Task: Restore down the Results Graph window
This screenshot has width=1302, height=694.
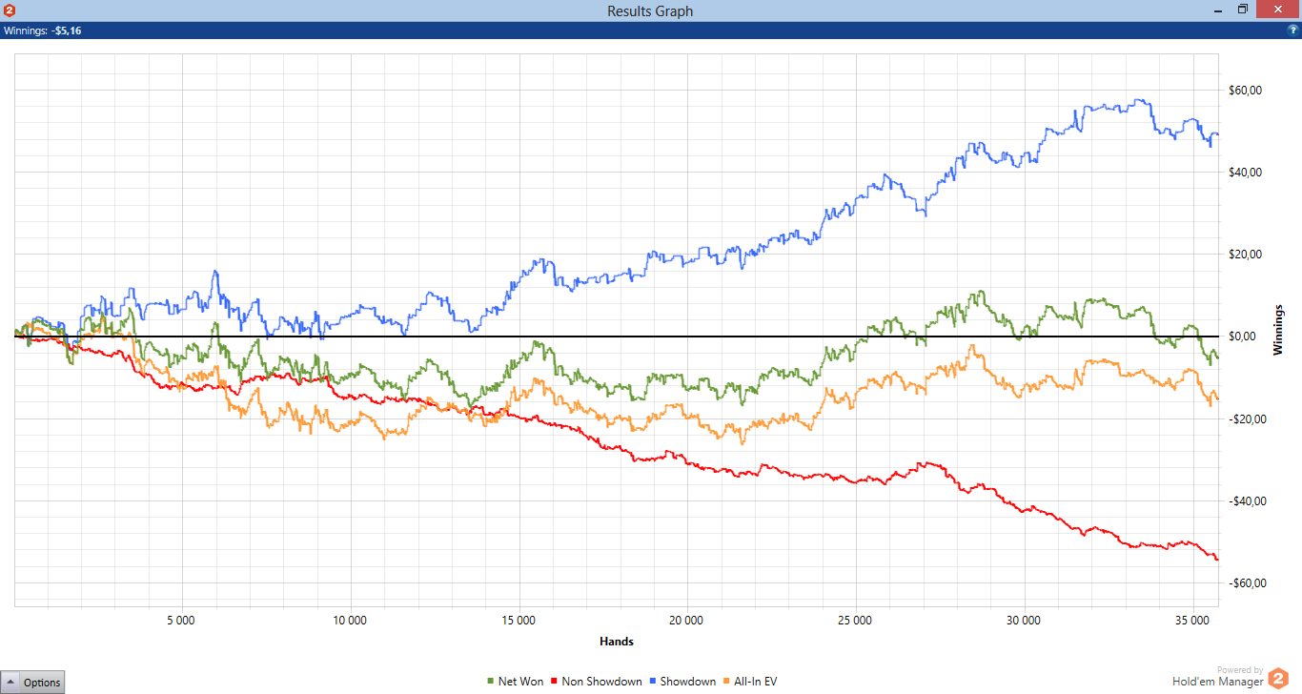Action: click(1242, 10)
